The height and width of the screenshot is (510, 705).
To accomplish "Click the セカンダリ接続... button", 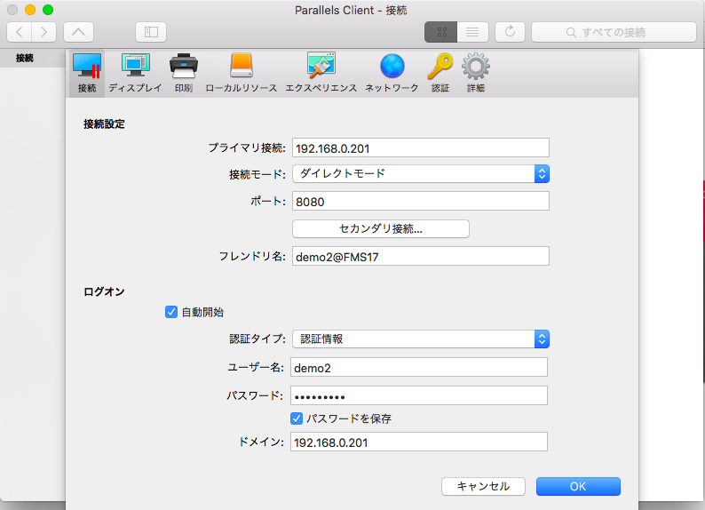I will click(x=380, y=228).
